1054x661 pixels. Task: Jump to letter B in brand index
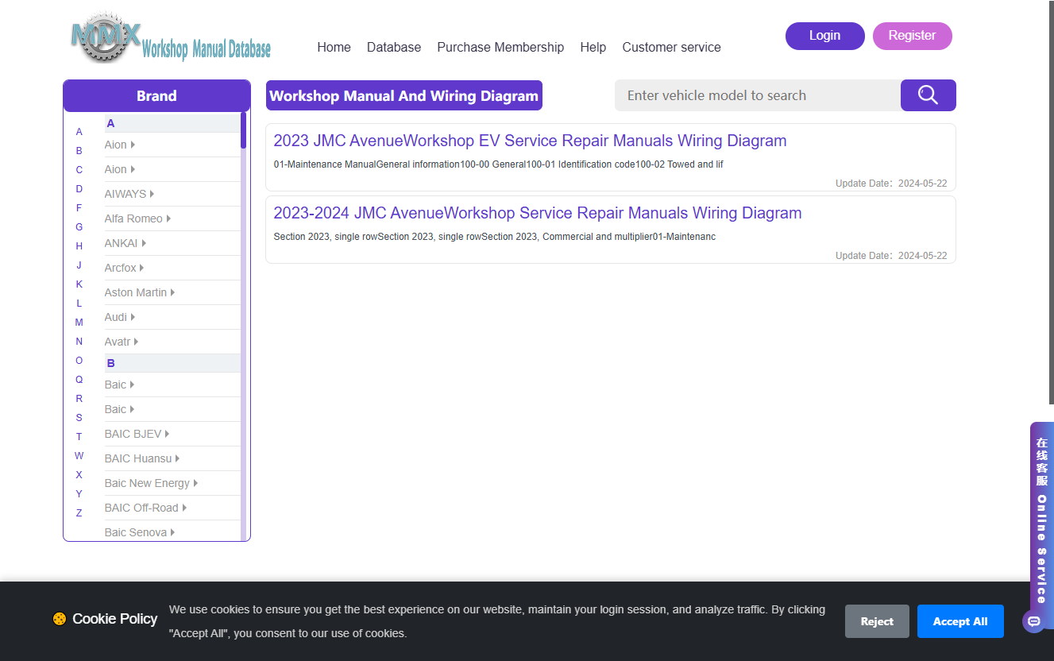79,151
